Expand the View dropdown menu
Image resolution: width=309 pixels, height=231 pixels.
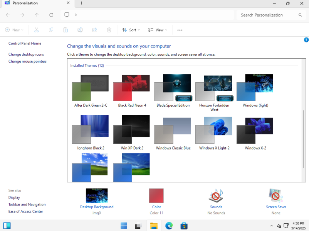[x=158, y=30]
